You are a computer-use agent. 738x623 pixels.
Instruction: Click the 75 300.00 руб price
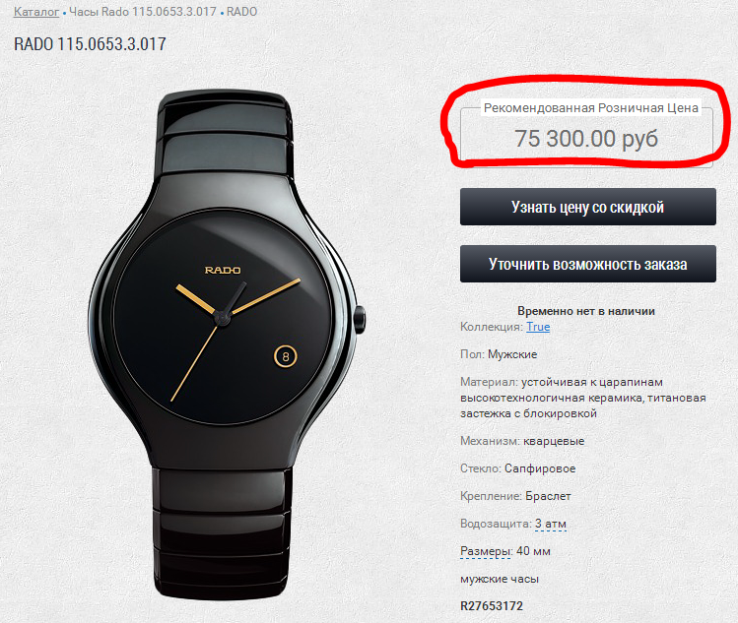tap(586, 139)
